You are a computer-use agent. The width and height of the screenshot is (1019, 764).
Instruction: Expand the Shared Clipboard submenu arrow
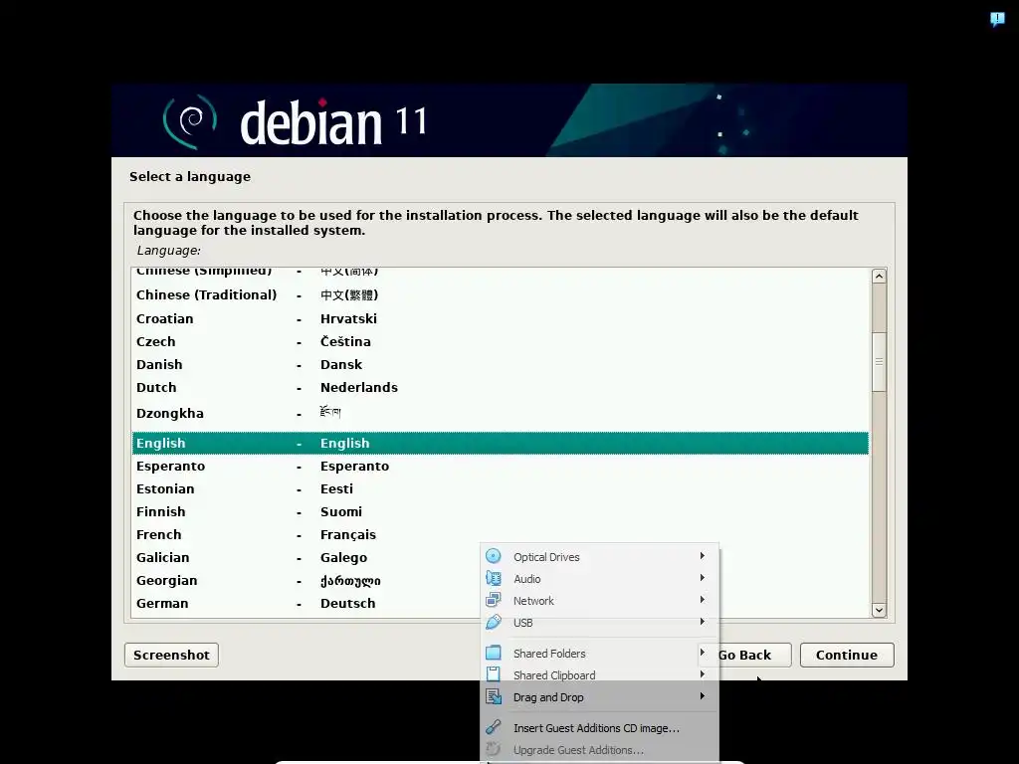point(702,674)
